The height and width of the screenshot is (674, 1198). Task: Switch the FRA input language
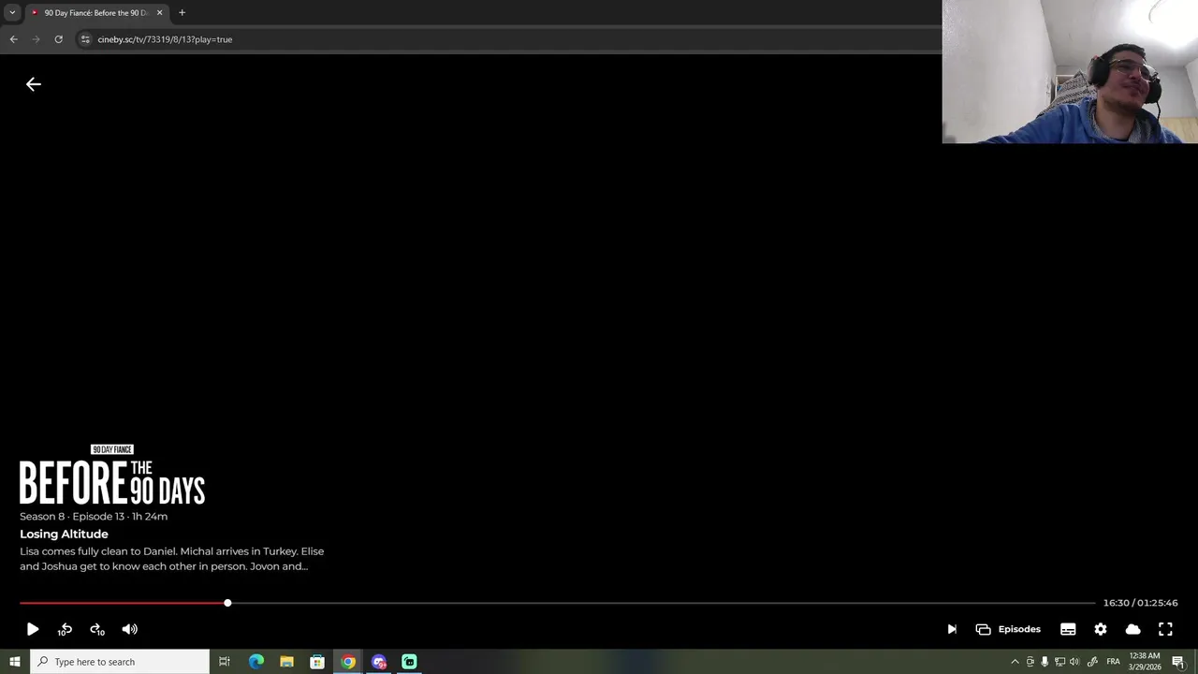click(x=1114, y=662)
